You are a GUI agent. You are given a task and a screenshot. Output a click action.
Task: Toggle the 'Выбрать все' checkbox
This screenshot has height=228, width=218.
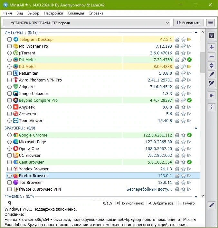tap(150, 203)
